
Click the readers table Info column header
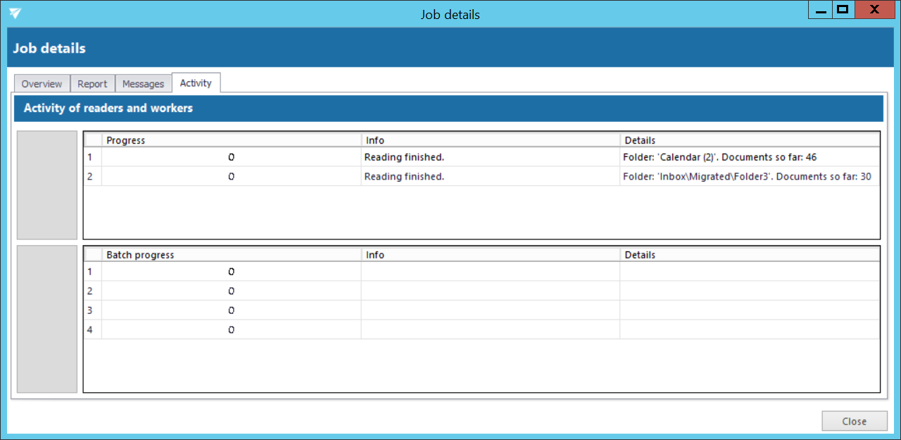[x=490, y=140]
